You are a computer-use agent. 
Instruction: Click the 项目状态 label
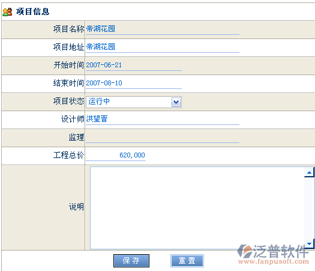[x=68, y=101]
